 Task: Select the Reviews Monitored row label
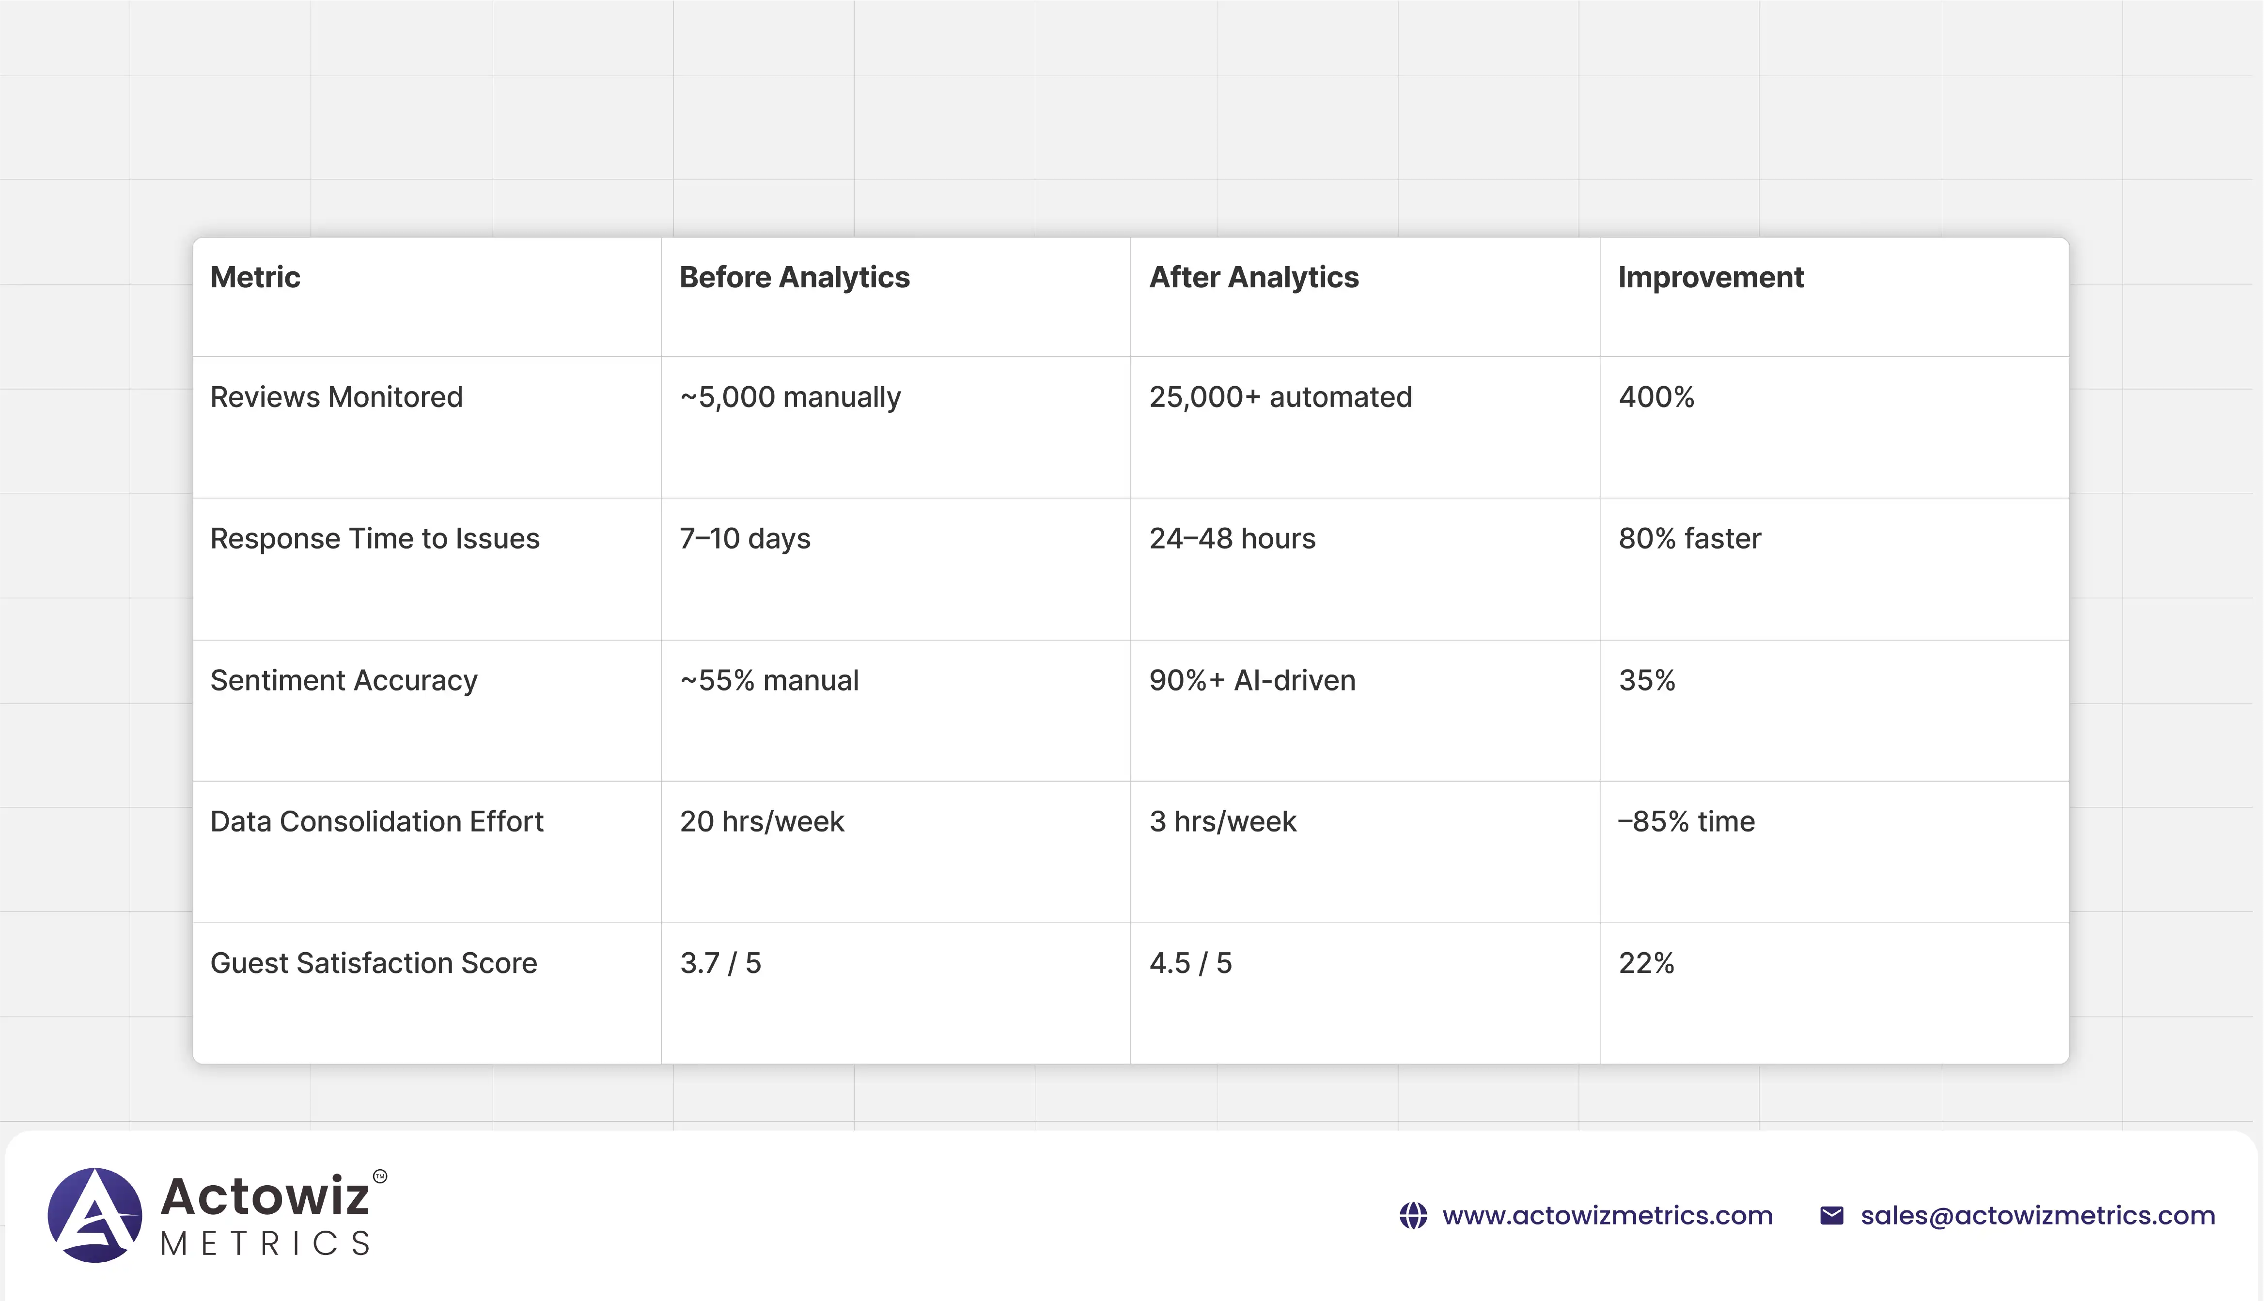click(x=336, y=397)
